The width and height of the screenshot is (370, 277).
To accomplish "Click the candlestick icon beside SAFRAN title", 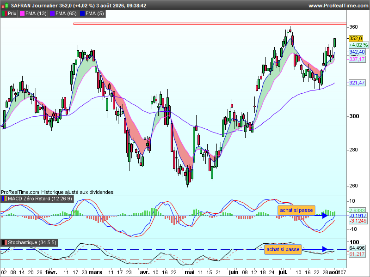I will pyautogui.click(x=5, y=6).
